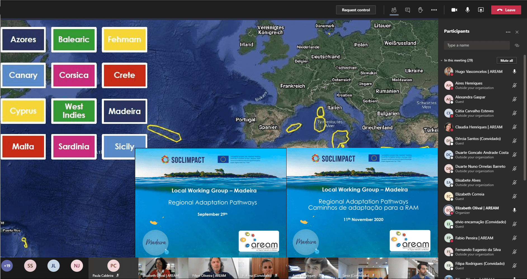Click the red Leave button
Image resolution: width=527 pixels, height=279 pixels.
(x=506, y=10)
